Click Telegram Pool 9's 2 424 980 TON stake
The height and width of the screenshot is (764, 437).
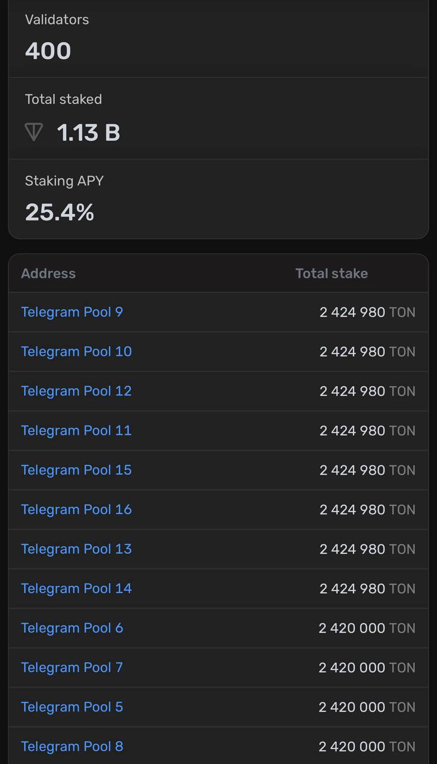367,312
